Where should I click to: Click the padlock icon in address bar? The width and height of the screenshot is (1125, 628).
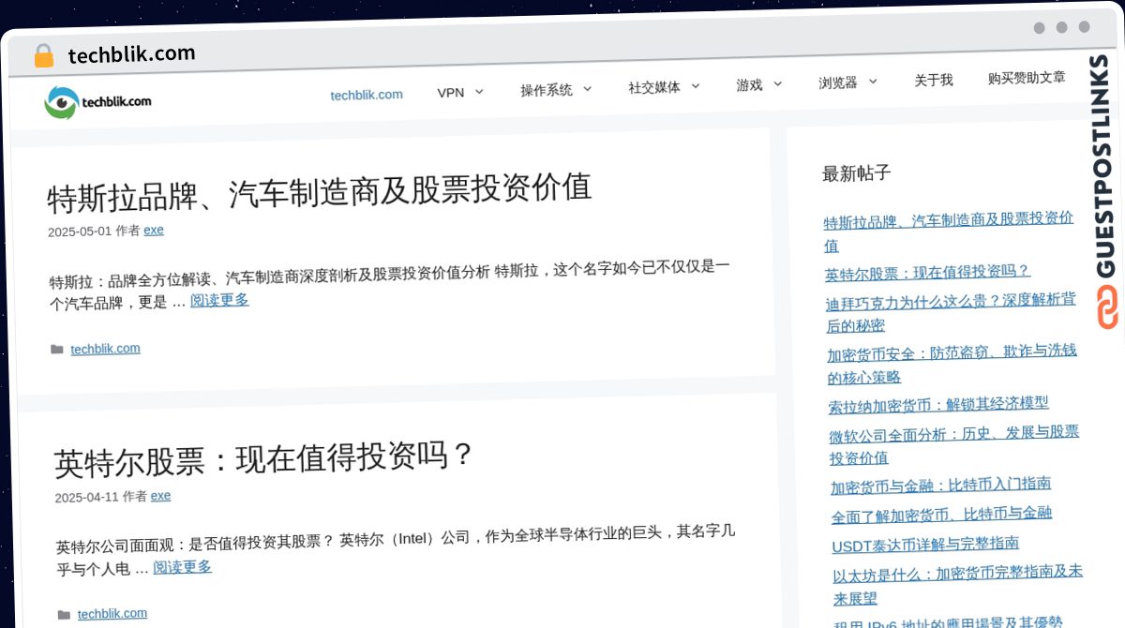point(43,56)
